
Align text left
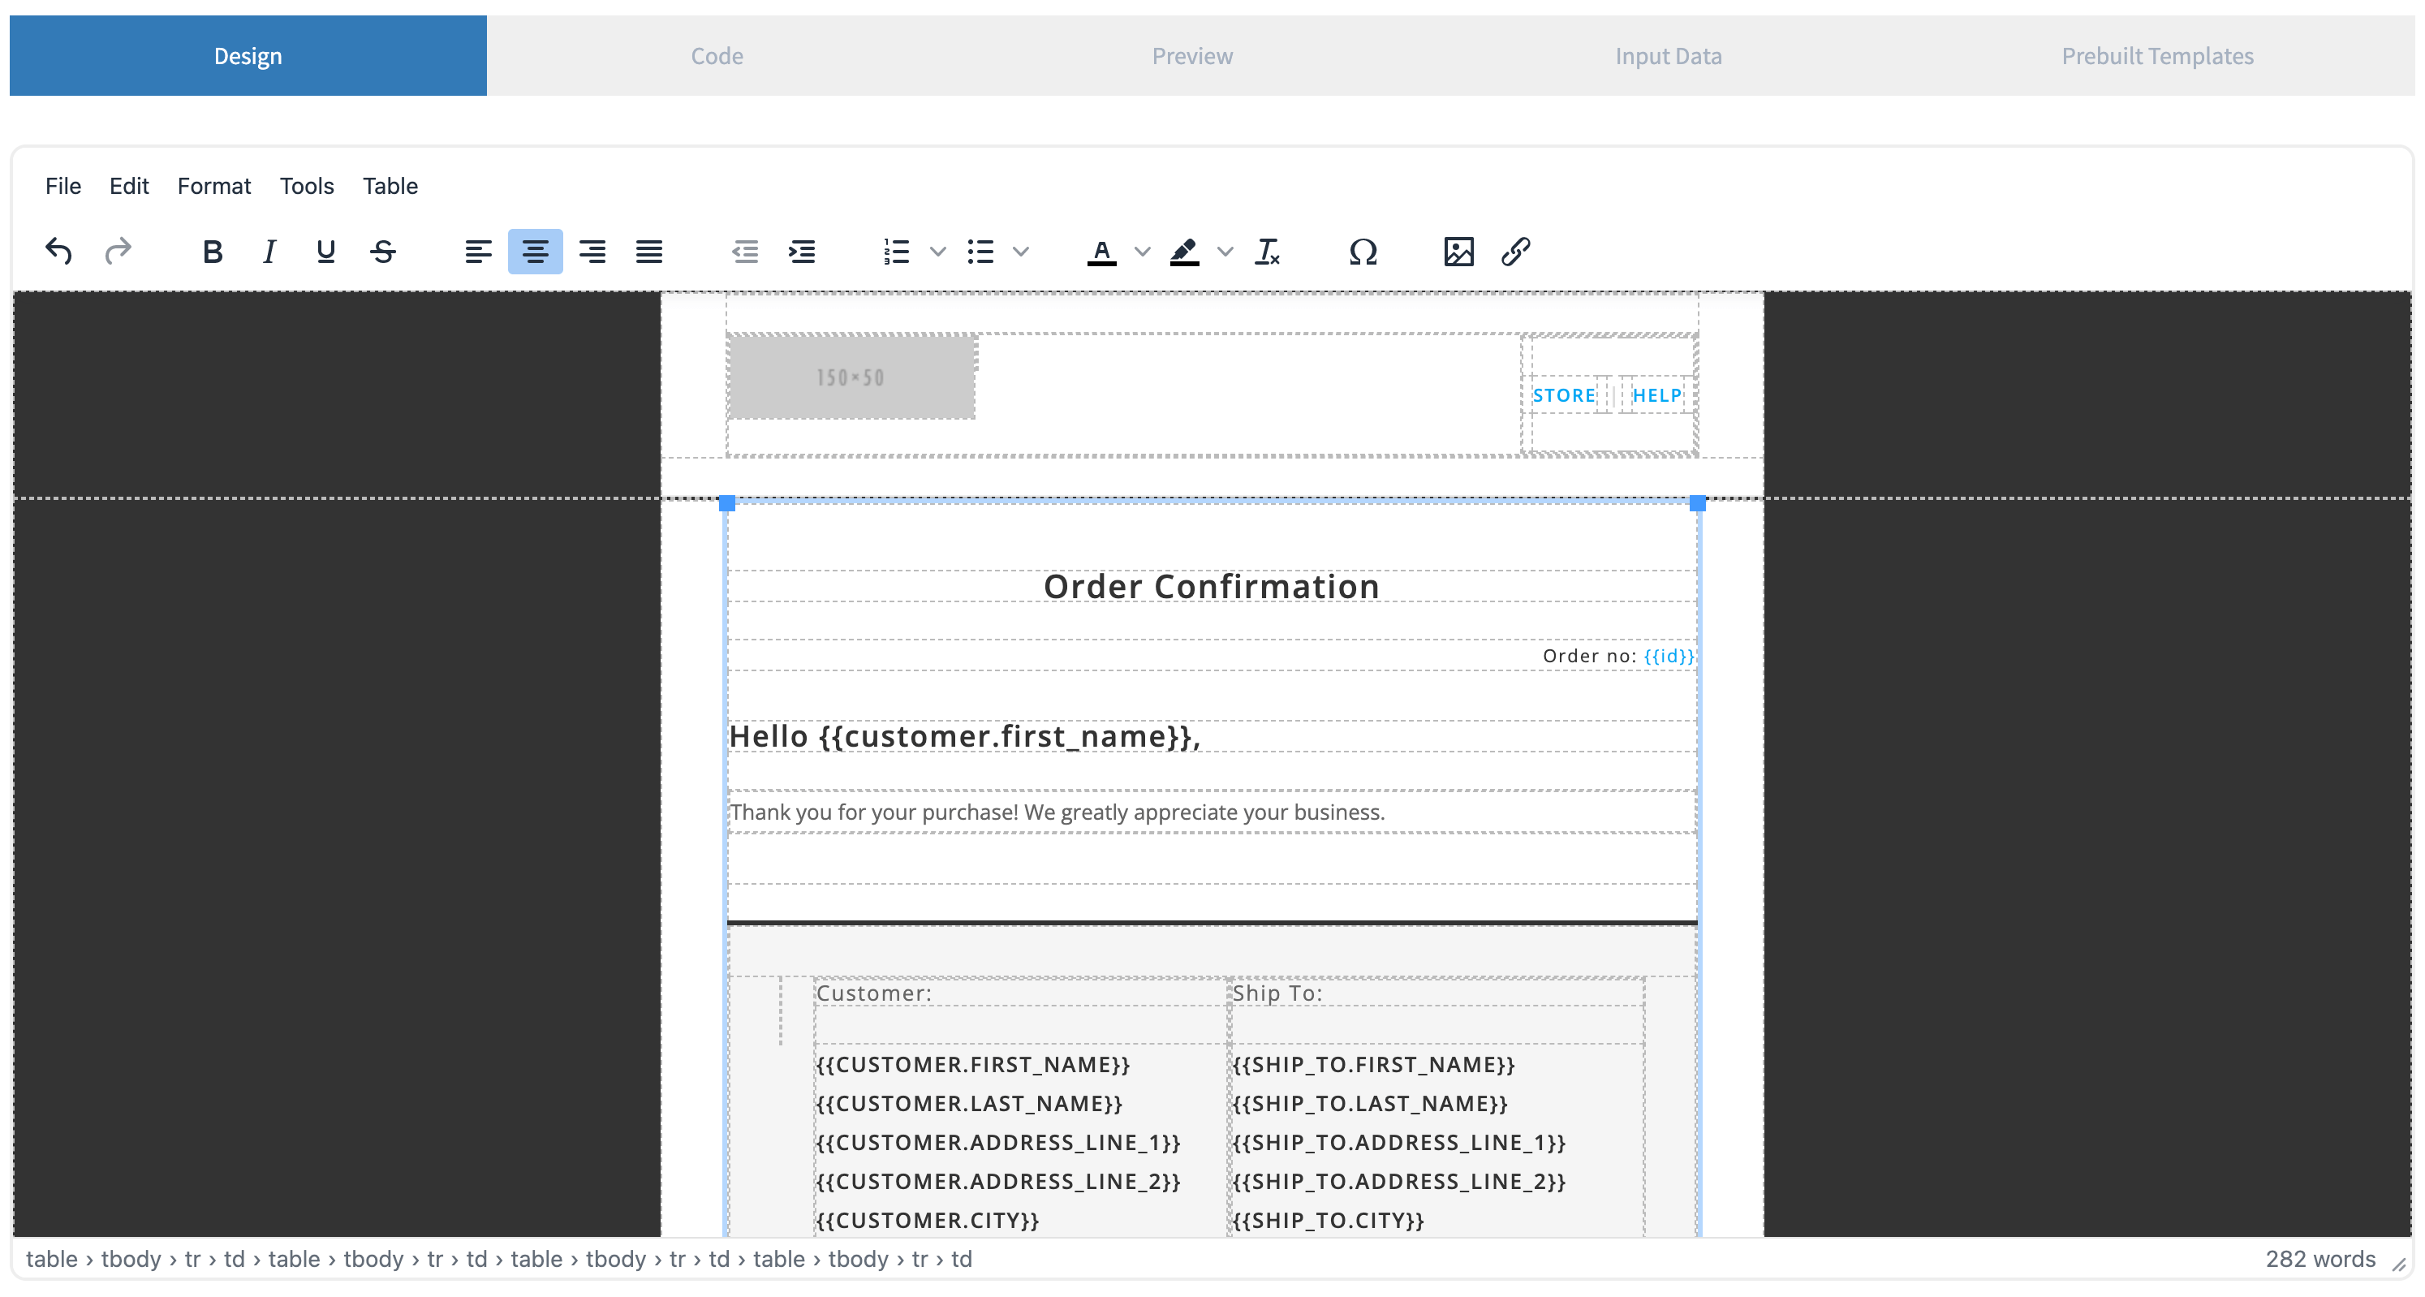[x=478, y=252]
